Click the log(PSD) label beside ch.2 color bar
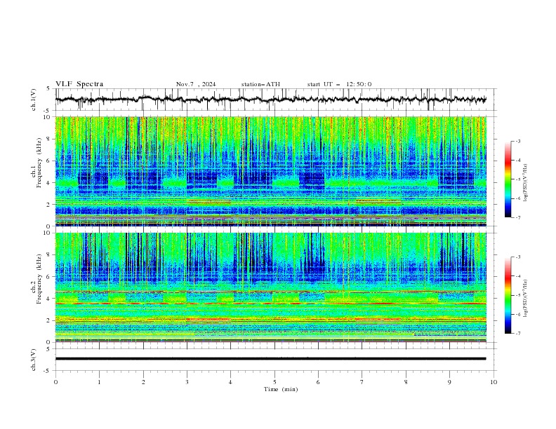Screen dimensions: 556x429 click(526, 298)
